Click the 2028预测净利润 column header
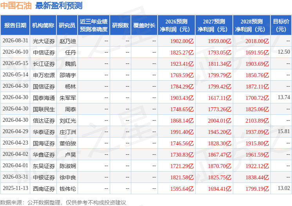 click(252, 25)
